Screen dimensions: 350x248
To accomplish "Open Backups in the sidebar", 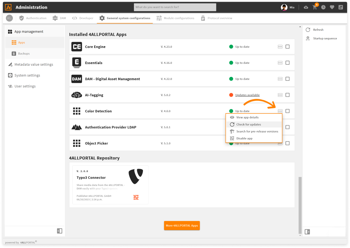I will coord(35,53).
